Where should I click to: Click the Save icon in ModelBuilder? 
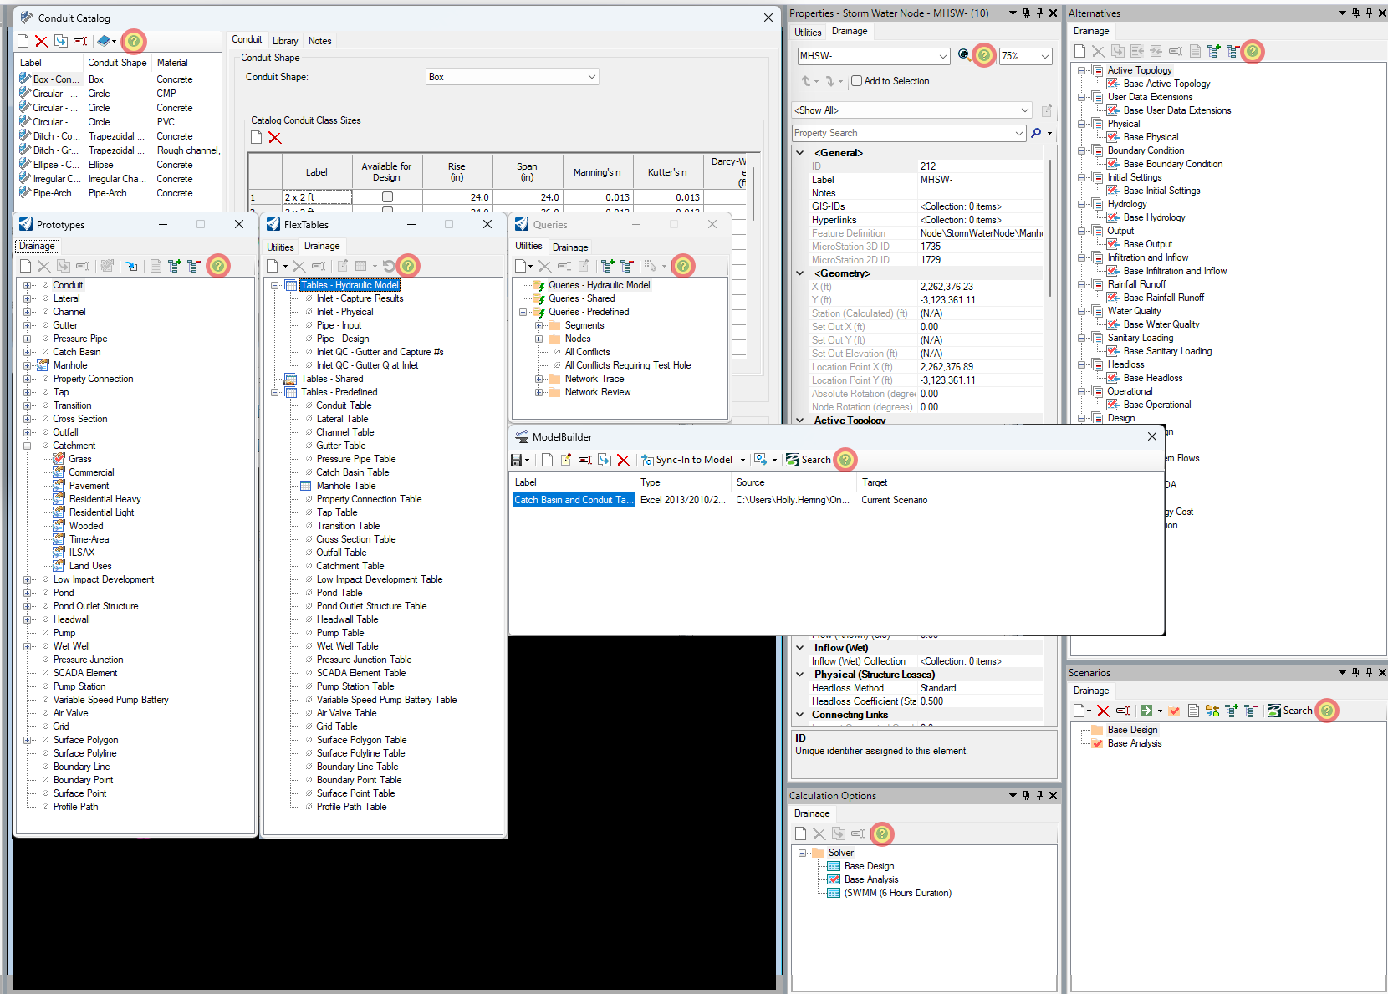coord(517,460)
